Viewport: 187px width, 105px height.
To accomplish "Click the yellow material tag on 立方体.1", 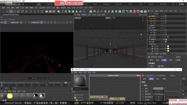I will coord(168,46).
